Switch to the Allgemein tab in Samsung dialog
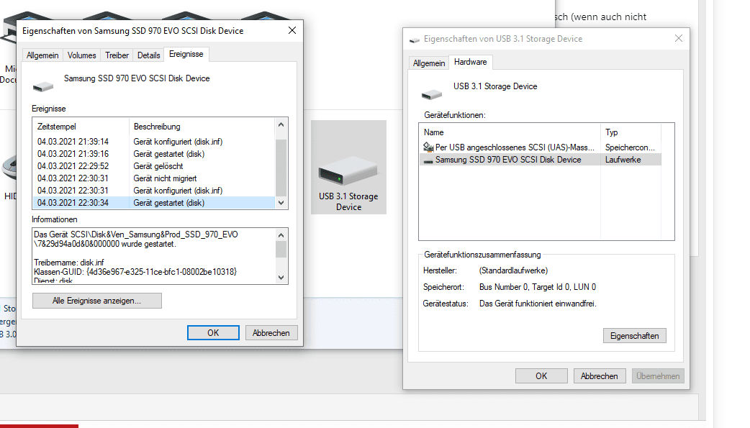This screenshot has height=428, width=750. click(x=42, y=55)
